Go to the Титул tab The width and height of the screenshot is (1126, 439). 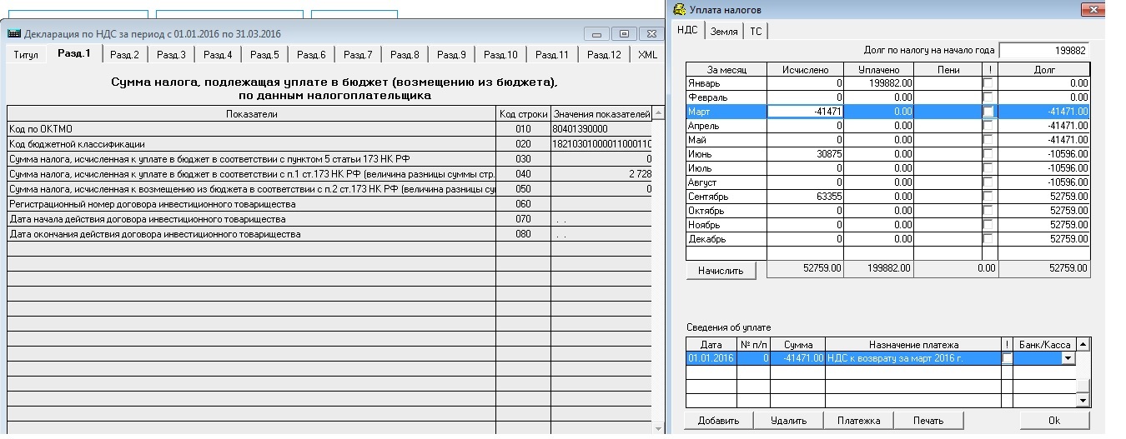pos(26,55)
